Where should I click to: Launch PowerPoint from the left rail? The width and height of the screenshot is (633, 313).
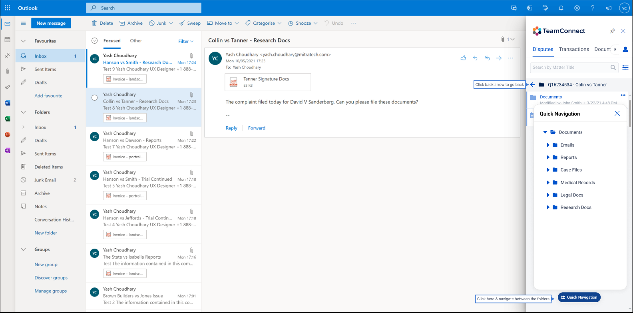click(7, 135)
